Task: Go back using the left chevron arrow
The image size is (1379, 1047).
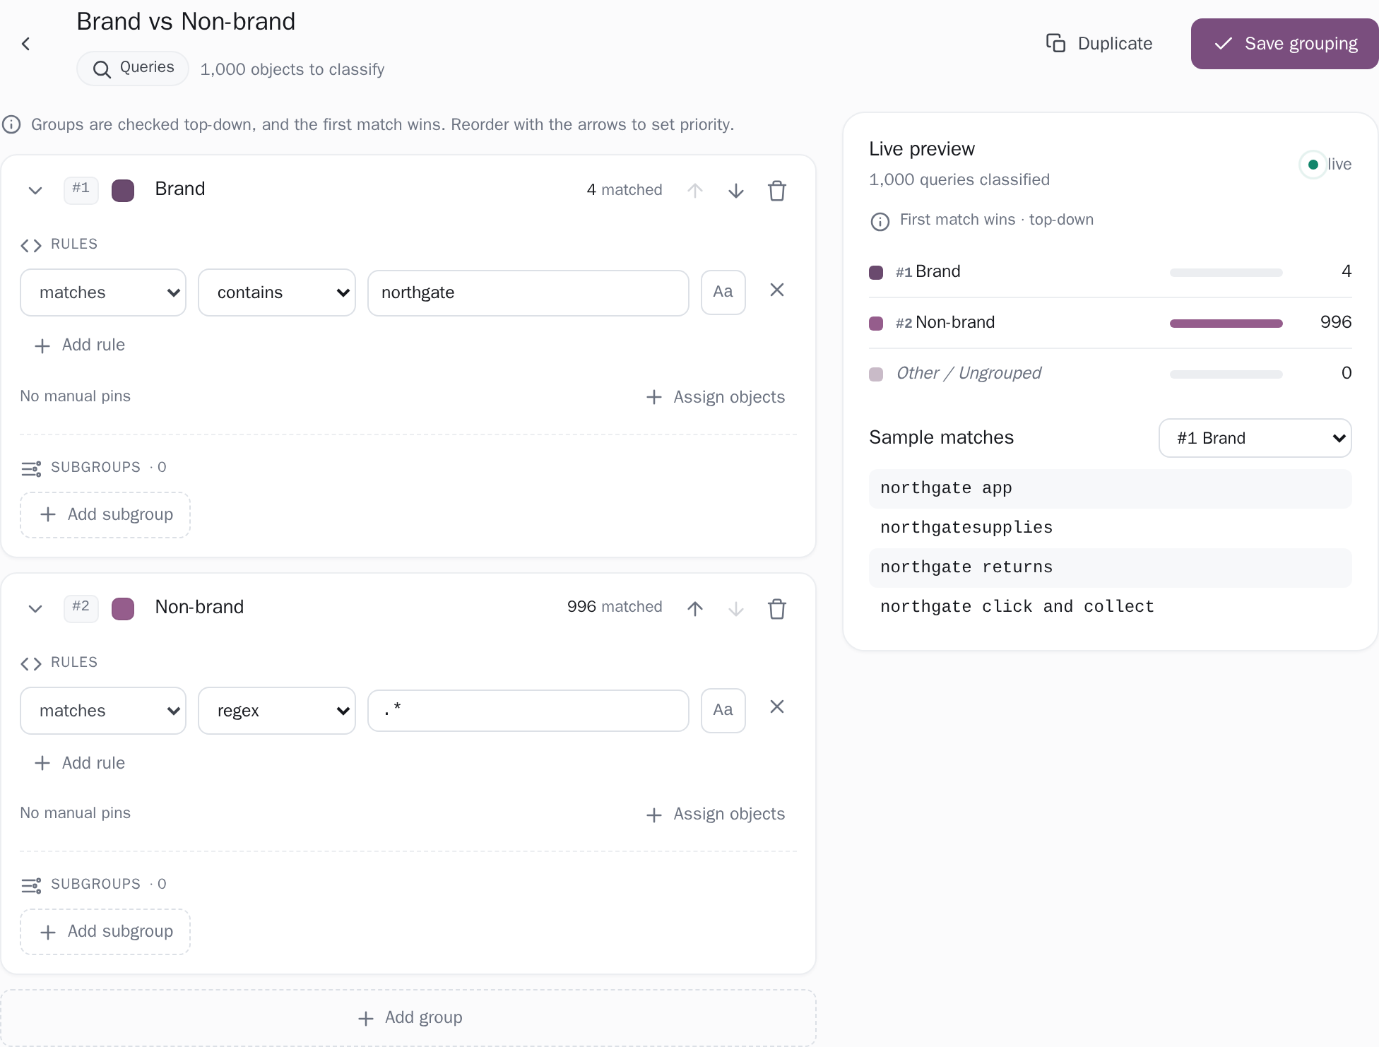Action: [25, 44]
